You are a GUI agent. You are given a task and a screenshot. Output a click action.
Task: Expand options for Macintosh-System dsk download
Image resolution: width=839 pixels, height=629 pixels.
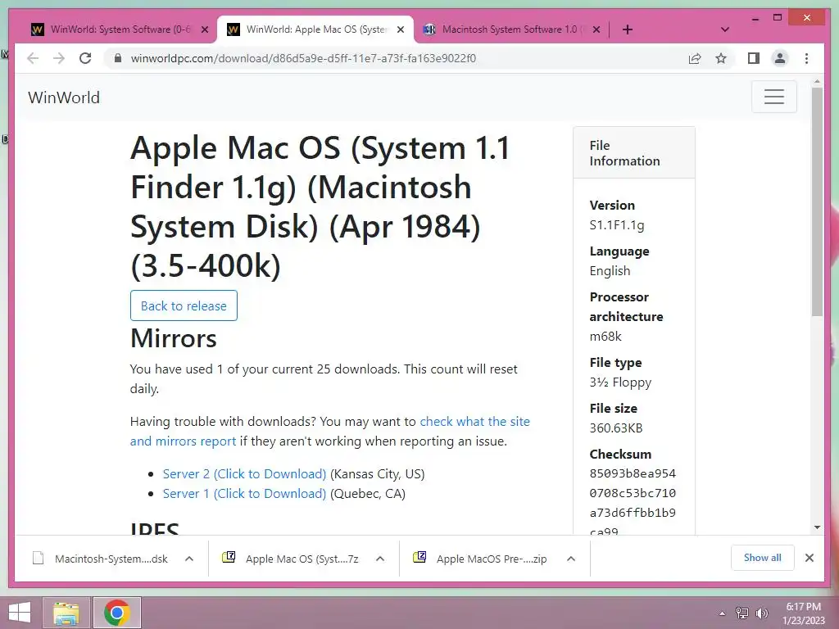[x=189, y=559]
